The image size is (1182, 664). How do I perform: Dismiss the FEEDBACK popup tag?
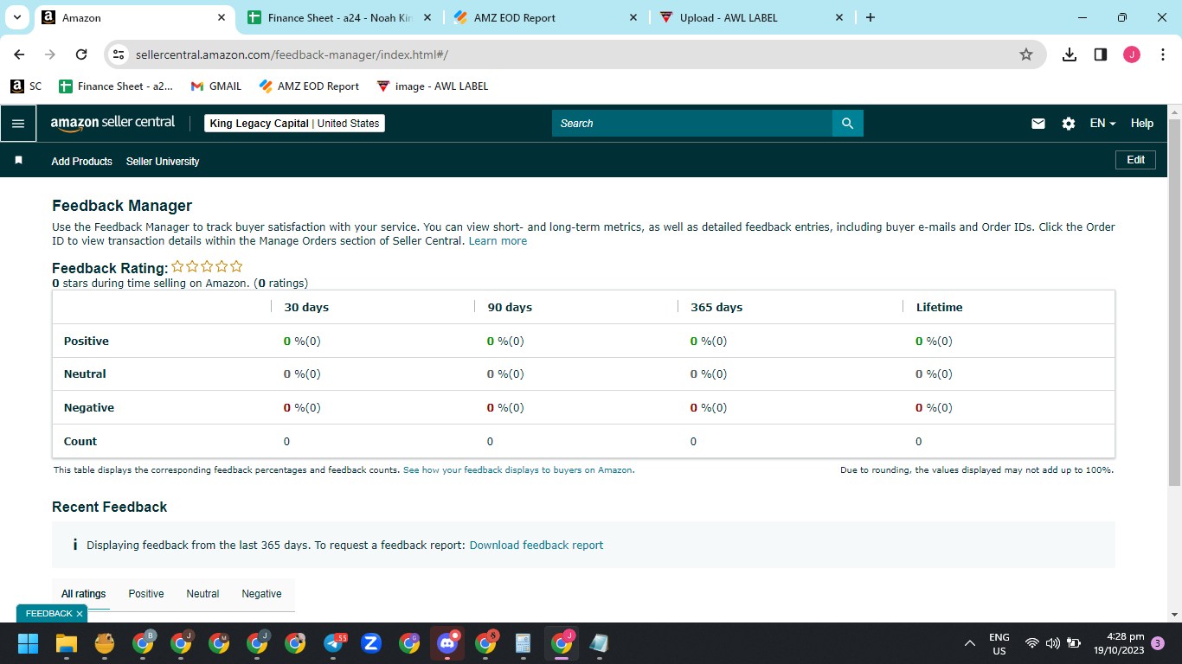pos(80,614)
